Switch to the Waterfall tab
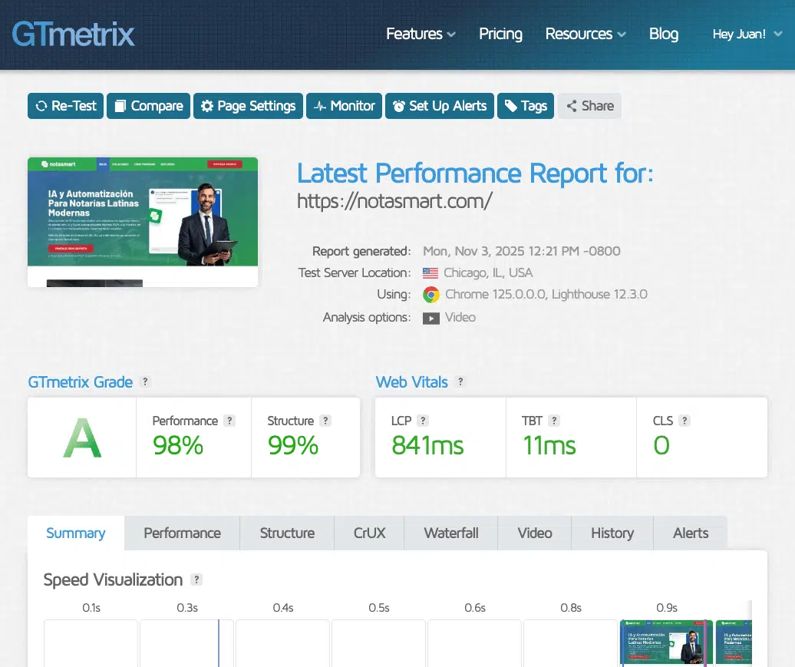Viewport: 795px width, 667px height. [x=450, y=533]
